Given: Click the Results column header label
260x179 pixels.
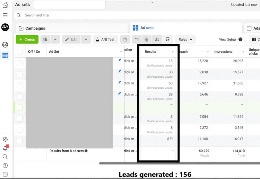Looking at the screenshot, I should (151, 52).
